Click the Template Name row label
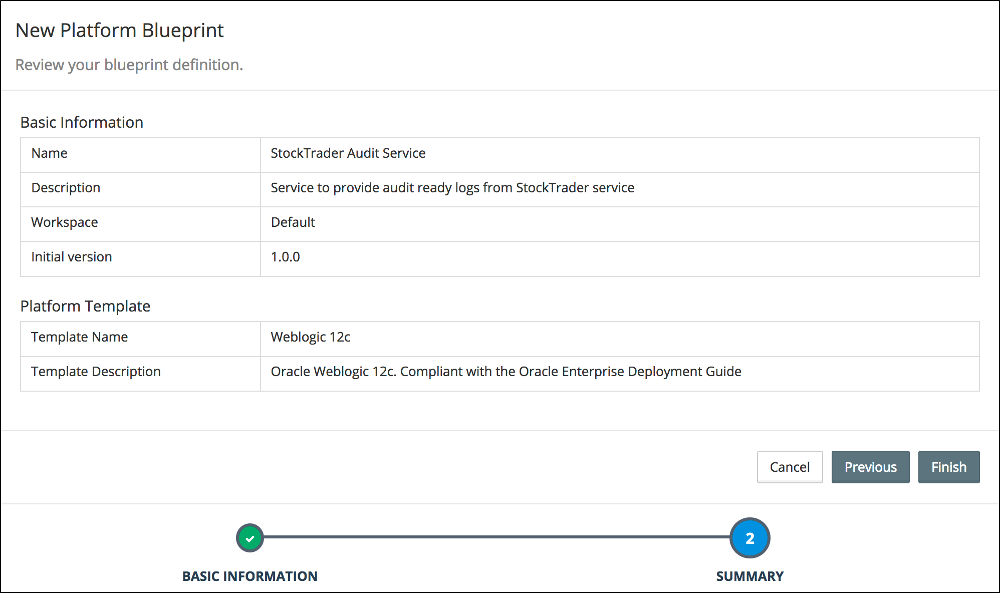This screenshot has height=593, width=1000. point(79,337)
